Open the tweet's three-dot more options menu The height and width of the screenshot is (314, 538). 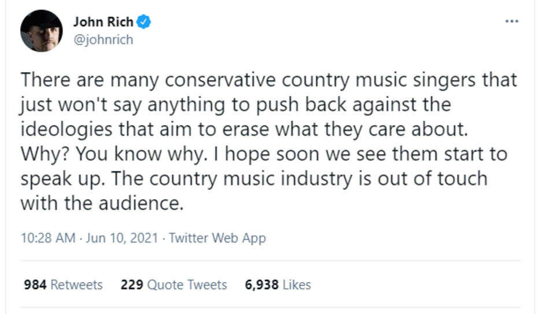[511, 21]
